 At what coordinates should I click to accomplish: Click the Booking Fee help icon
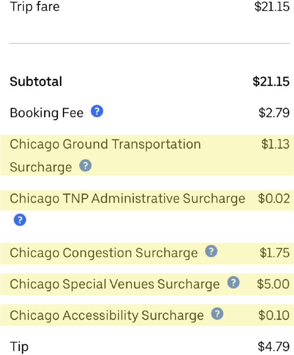[97, 112]
